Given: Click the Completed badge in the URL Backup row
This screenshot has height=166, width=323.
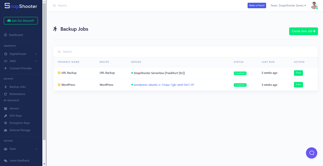Looking at the screenshot, I should click(x=240, y=73).
